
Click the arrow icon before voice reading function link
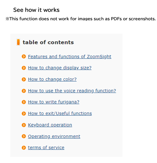[x=24, y=91]
